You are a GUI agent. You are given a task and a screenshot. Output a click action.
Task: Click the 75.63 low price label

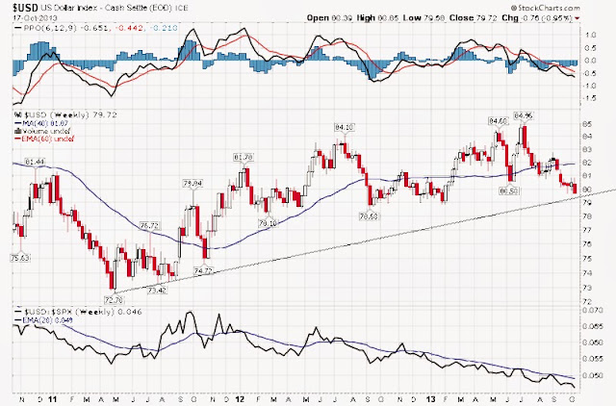[20, 258]
